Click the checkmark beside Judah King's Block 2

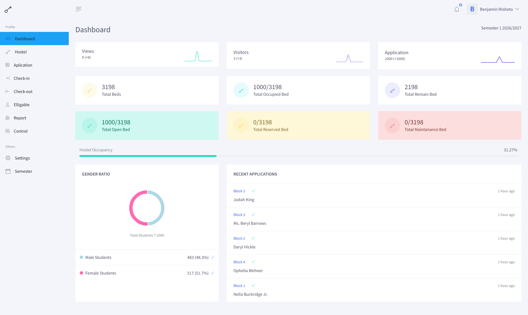click(253, 191)
